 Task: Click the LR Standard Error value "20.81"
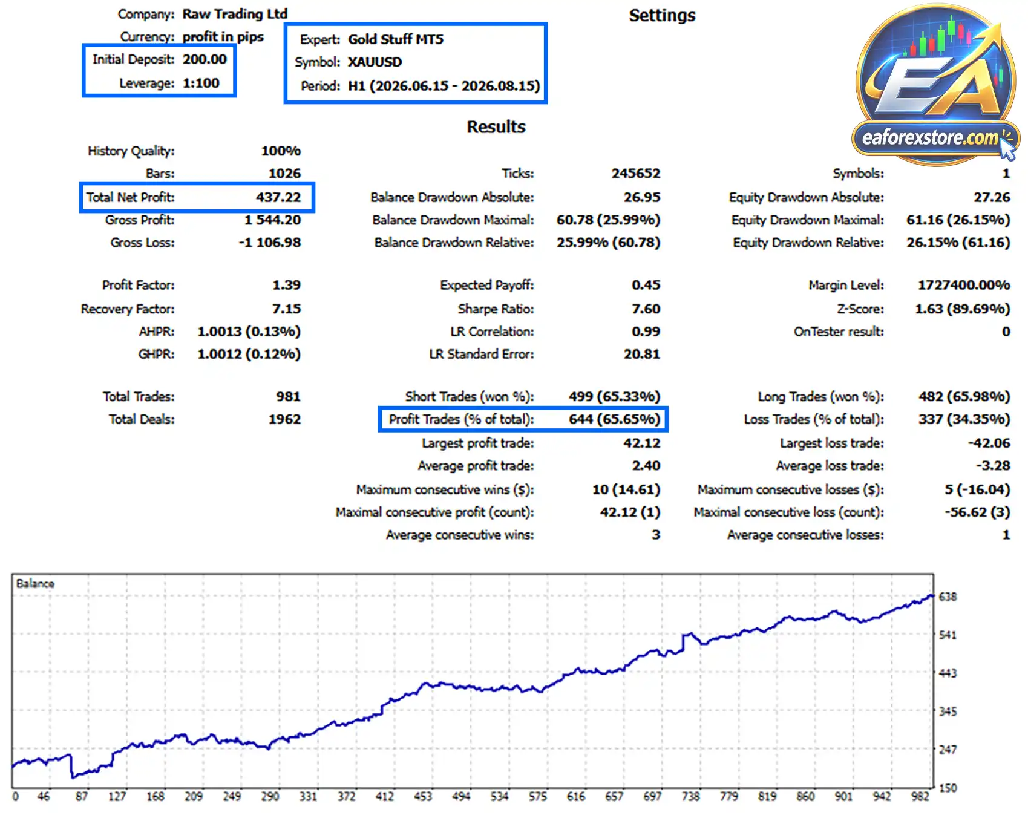point(642,354)
